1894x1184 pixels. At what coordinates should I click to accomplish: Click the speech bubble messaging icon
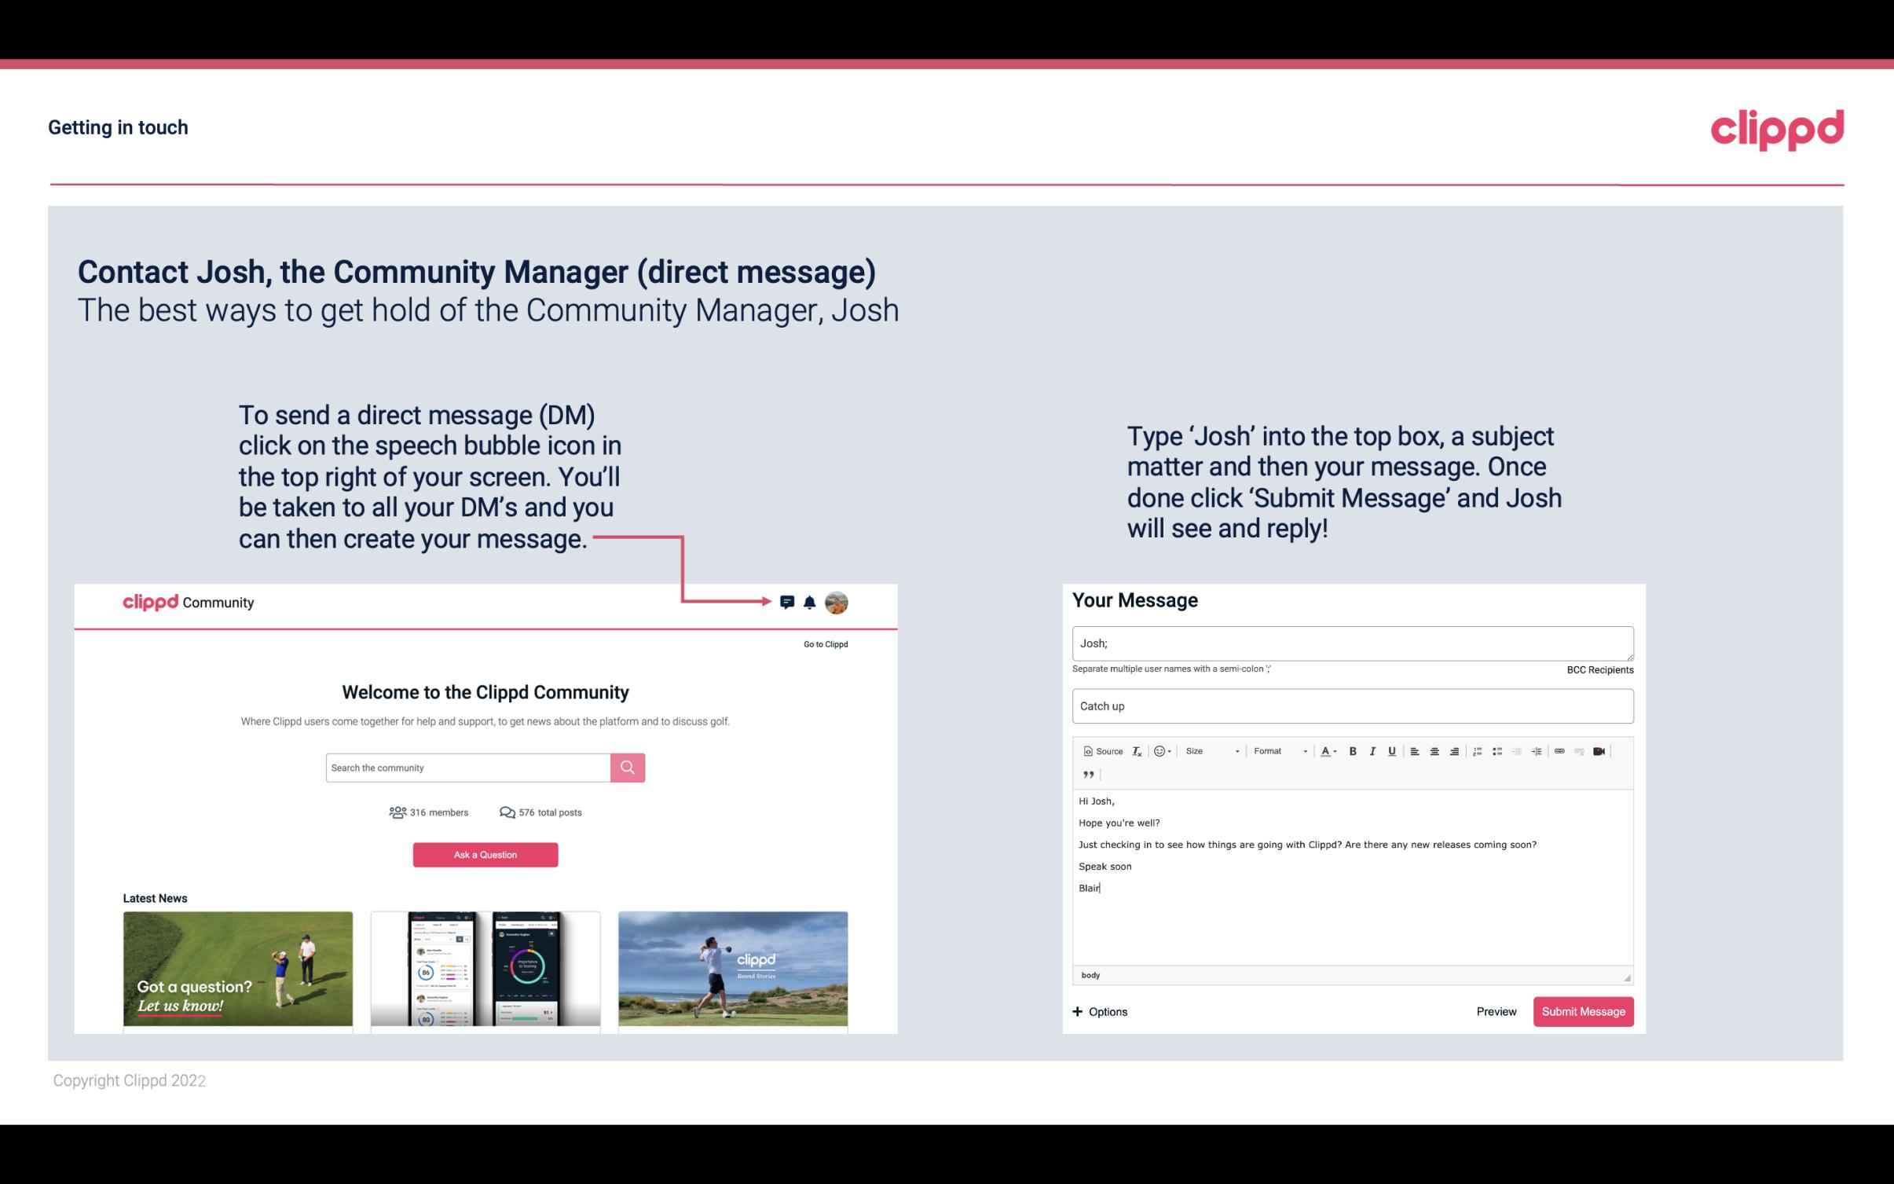click(x=789, y=600)
